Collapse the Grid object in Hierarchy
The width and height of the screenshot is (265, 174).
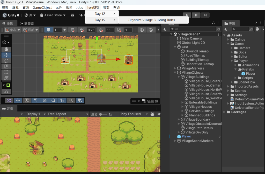pos(175,47)
